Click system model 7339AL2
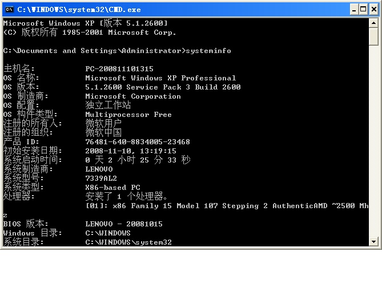Image resolution: width=382 pixels, height=292 pixels. click(x=101, y=179)
